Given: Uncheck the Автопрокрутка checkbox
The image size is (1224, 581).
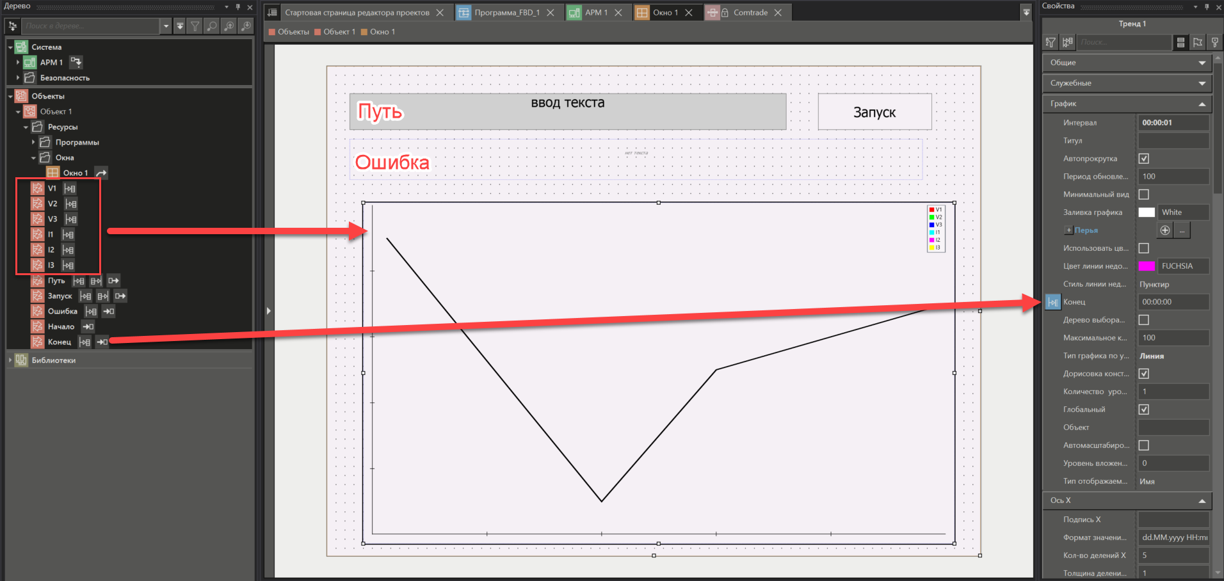Looking at the screenshot, I should coord(1143,158).
